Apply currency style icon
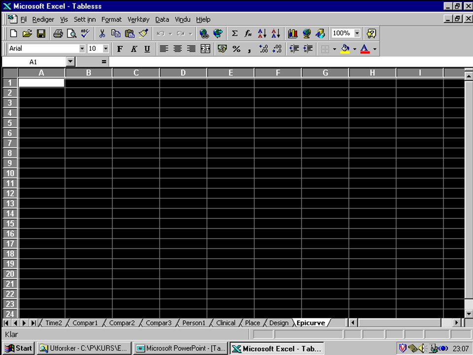Viewport: 473px width, 355px height. pos(222,49)
